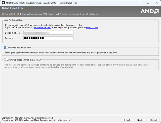Viewport: 161px width, 123px height.
Task: Click the AMD logo in header
Action: pos(150,11)
